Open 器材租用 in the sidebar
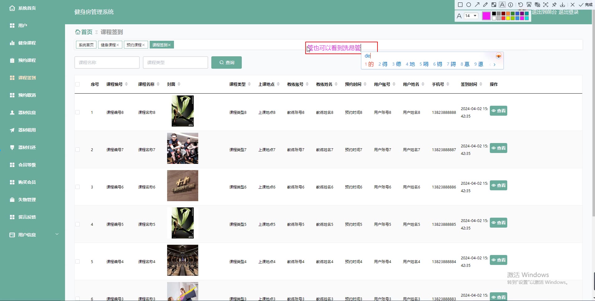Screen dimensions: 595x301 click(x=27, y=130)
